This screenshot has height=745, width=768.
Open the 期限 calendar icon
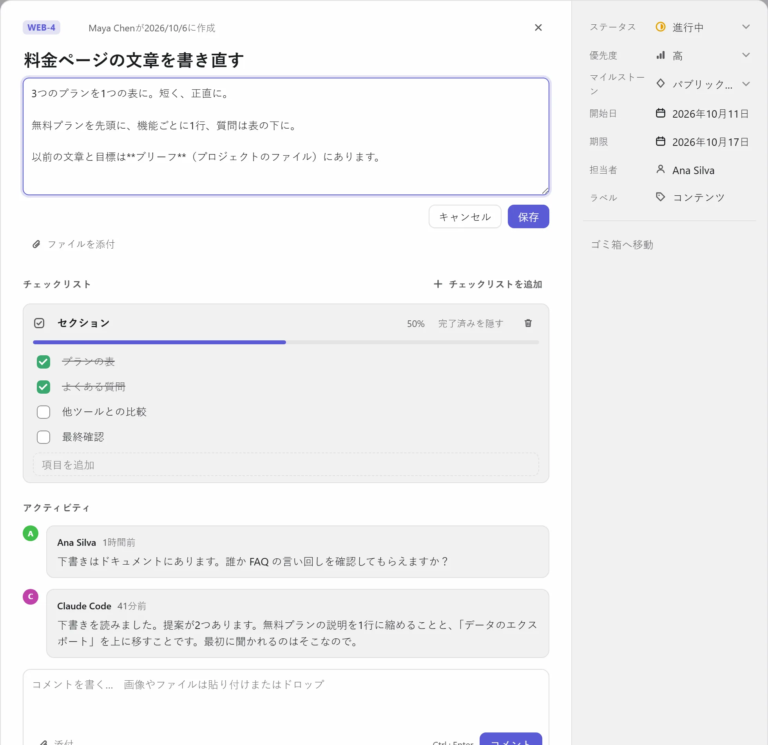[x=660, y=142]
